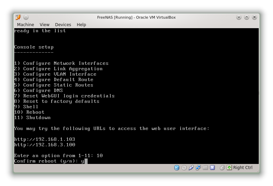Minimize the FreeNAS VirtualBox window
Screen dimensions: 273x186
(x=239, y=17)
